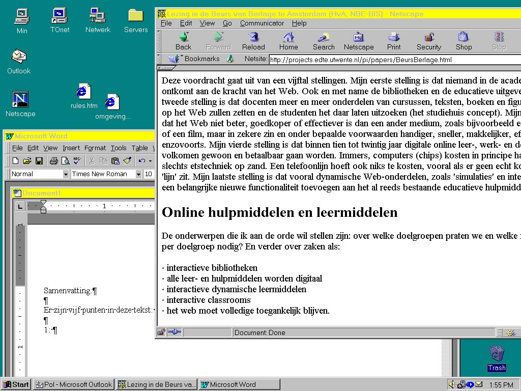Click the font size box showing 10
This screenshot has width=521, height=391.
pyautogui.click(x=149, y=174)
